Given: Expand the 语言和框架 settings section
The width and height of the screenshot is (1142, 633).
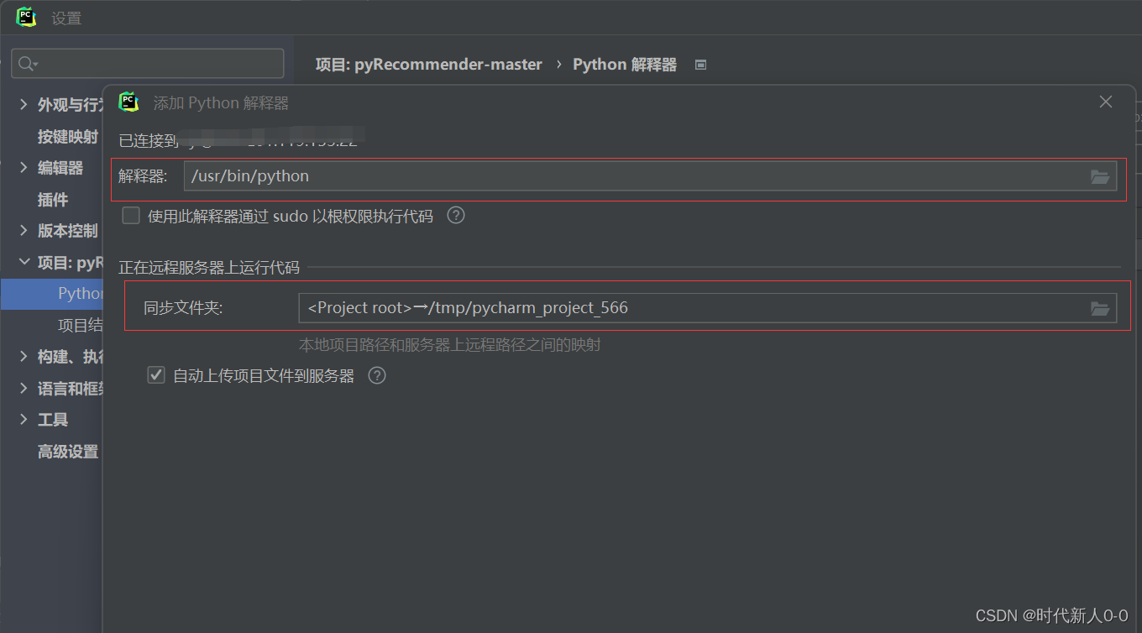Looking at the screenshot, I should pyautogui.click(x=23, y=388).
